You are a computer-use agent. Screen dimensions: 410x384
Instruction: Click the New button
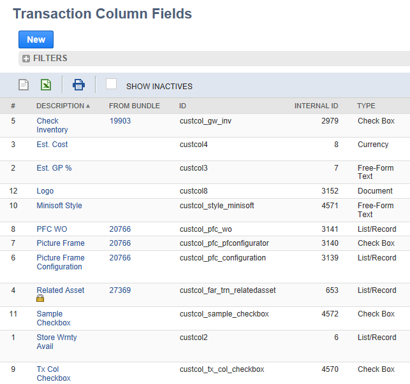click(36, 39)
